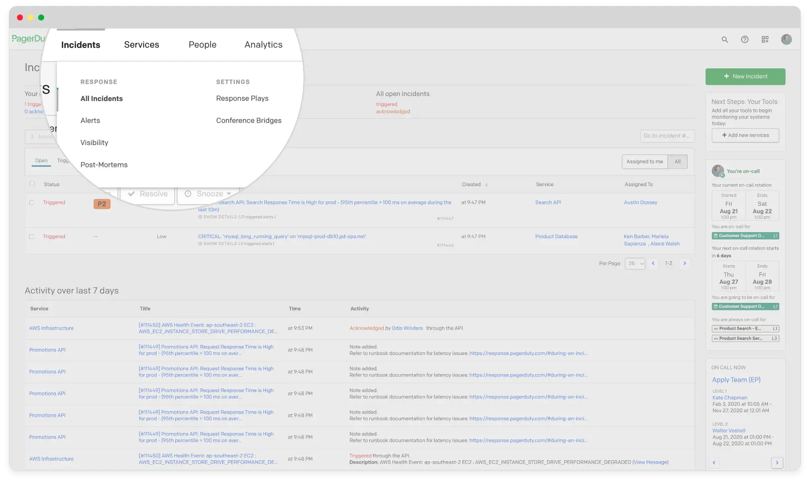Click All open incidents triggered count
Viewport: 810px width, 483px height.
click(387, 104)
